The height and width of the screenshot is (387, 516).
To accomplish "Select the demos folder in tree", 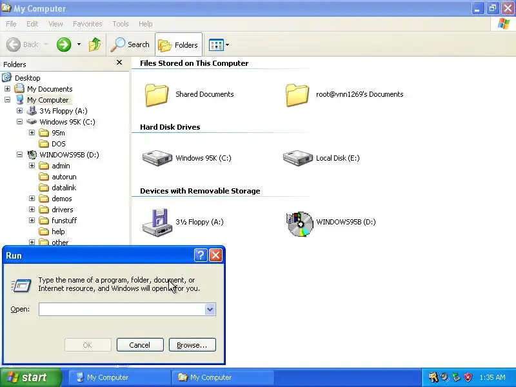I will point(62,199).
